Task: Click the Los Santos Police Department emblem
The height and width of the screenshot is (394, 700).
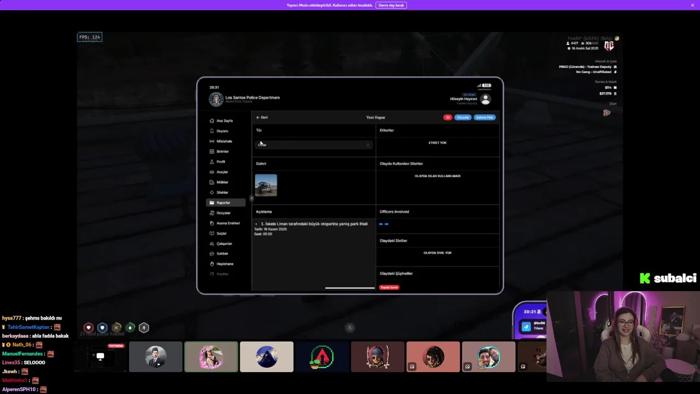Action: [215, 99]
